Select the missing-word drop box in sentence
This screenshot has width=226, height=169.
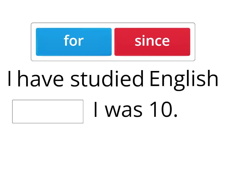coord(48,112)
